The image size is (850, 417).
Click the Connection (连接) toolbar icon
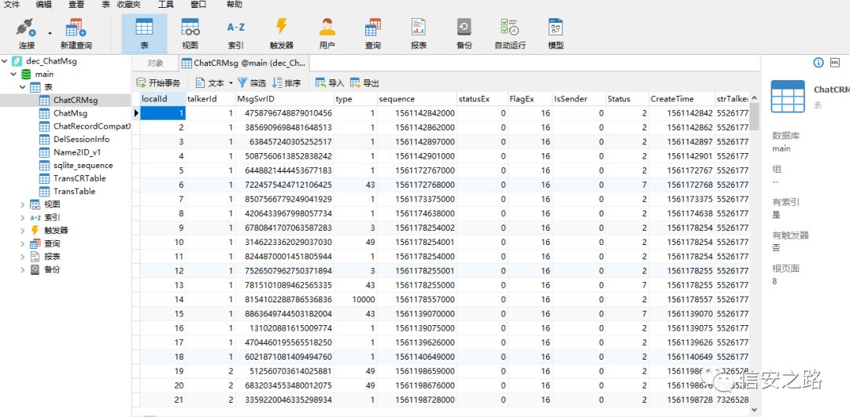pyautogui.click(x=26, y=32)
